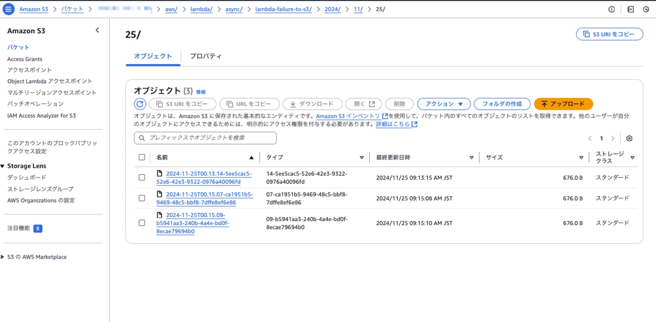This screenshot has width=656, height=322.
Task: Open the 11/ breadcrumb link
Action: point(358,9)
